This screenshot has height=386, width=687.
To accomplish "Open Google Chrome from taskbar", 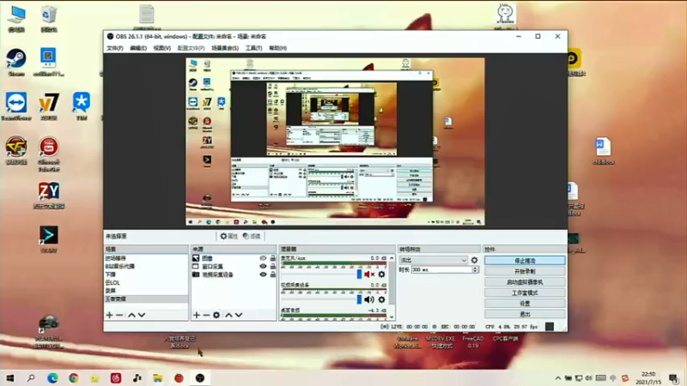I will coord(74,377).
